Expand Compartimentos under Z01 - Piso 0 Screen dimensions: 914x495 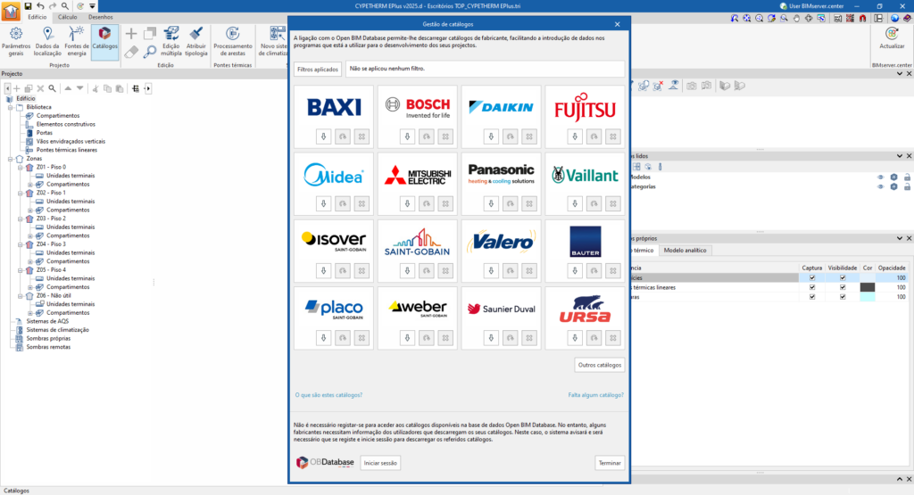30,184
